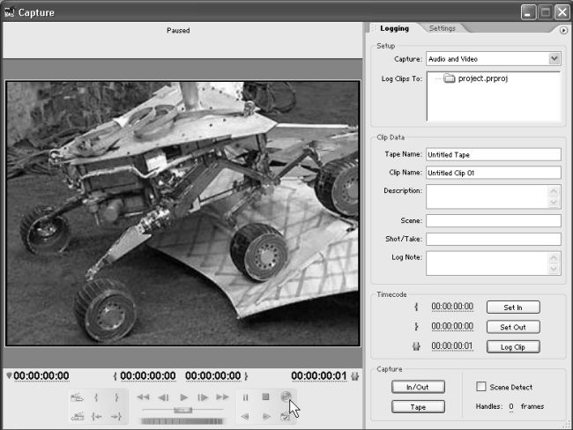573x430 pixels.
Task: Click the Fast Forward button
Action: click(222, 397)
